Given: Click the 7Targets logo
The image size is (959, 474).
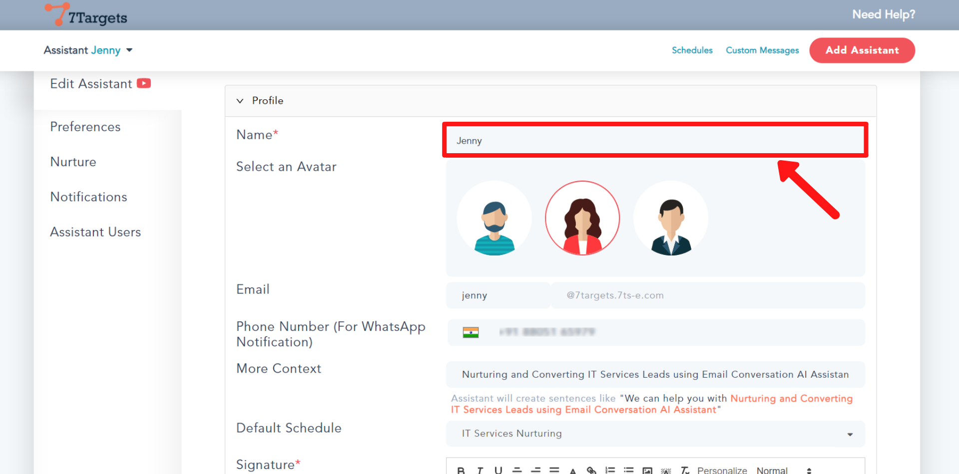Looking at the screenshot, I should click(86, 15).
